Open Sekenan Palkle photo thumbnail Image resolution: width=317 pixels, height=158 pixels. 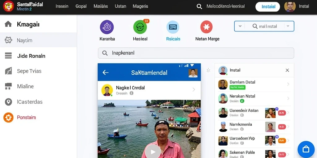(270, 154)
